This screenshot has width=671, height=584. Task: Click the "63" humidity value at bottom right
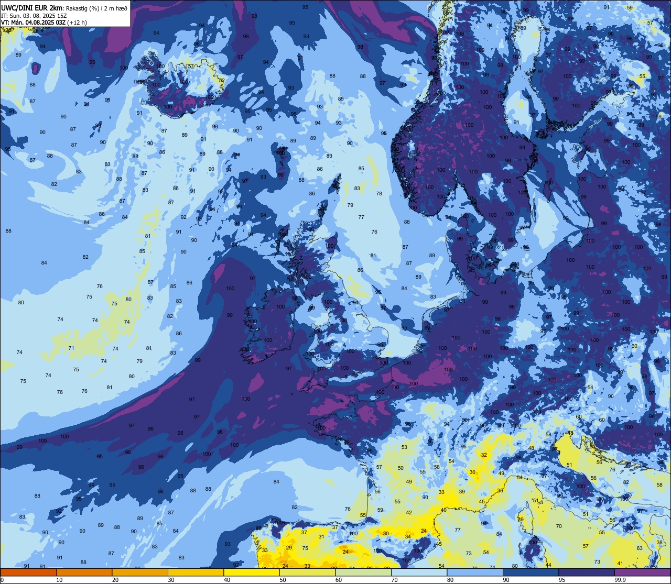point(640,548)
